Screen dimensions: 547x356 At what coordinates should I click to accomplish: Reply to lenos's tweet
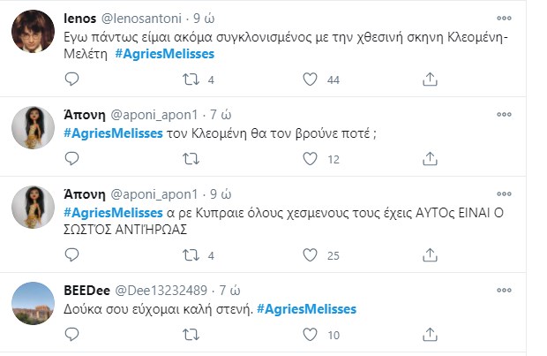click(x=73, y=80)
